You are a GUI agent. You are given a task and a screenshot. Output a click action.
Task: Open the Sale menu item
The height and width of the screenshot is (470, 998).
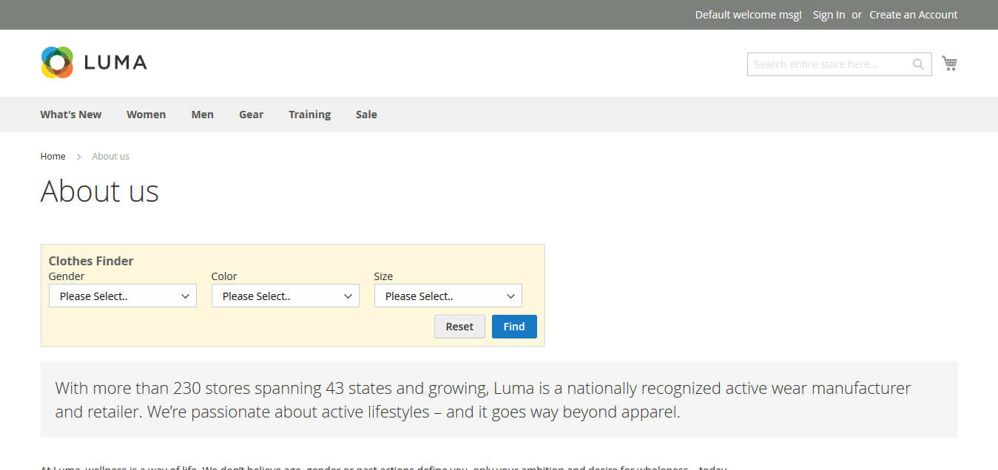tap(366, 115)
